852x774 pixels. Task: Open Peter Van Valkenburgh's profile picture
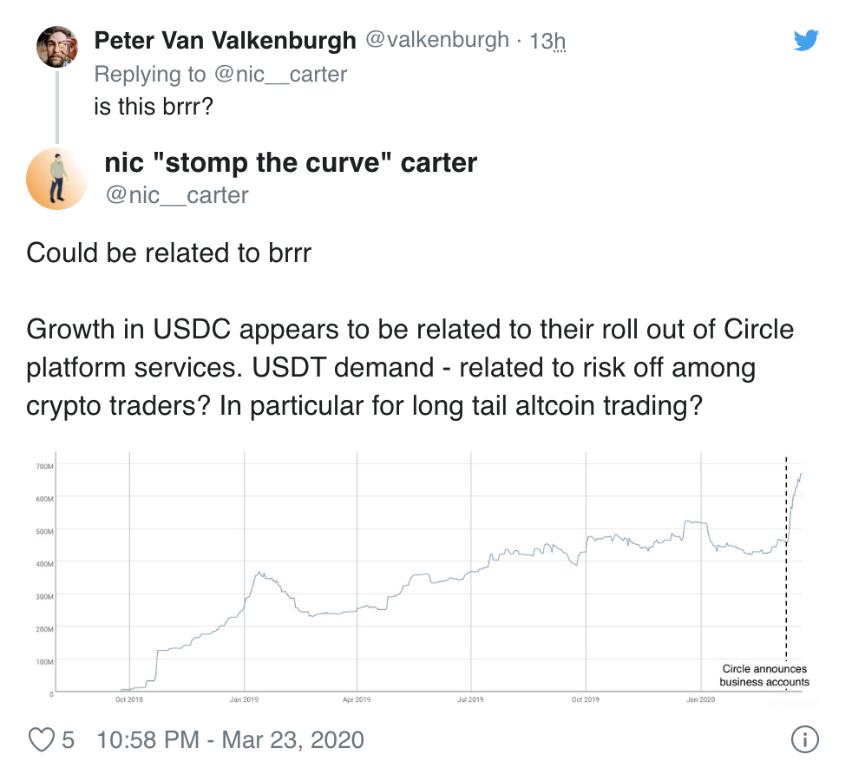(x=57, y=47)
